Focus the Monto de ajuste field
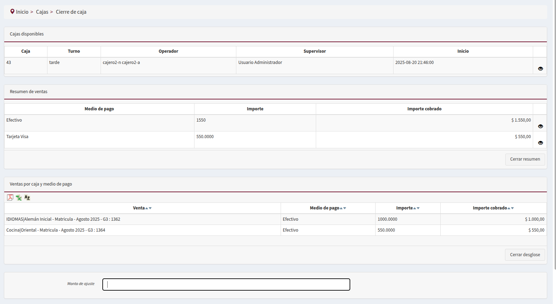The image size is (556, 304). [226, 284]
